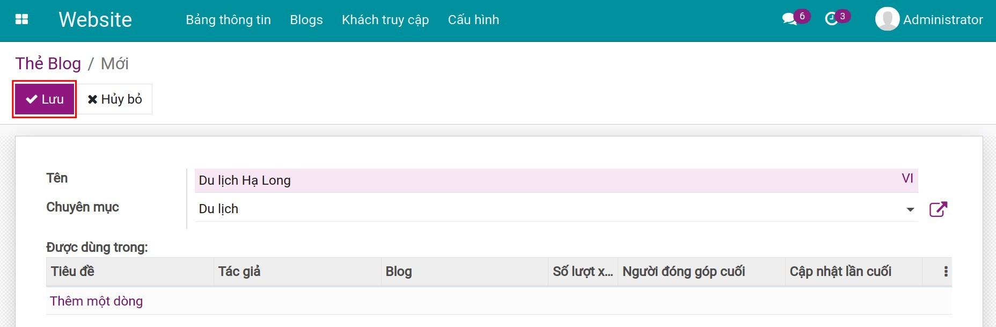Screen dimensions: 996x327
Task: Expand the Chuyên mục dropdown arrow
Action: [x=910, y=209]
